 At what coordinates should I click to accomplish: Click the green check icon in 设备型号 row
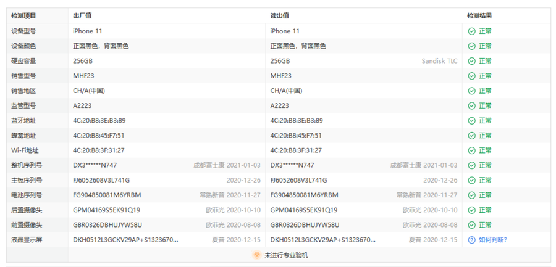(x=471, y=31)
